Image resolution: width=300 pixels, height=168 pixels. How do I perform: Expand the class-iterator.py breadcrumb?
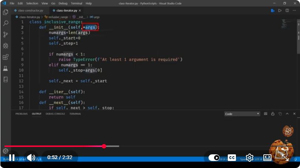coord(28,17)
